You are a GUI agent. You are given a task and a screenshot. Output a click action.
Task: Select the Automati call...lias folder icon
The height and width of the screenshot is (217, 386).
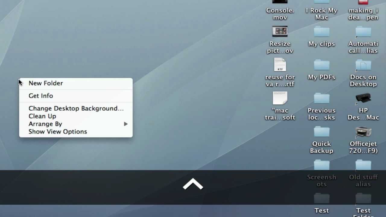(363, 32)
